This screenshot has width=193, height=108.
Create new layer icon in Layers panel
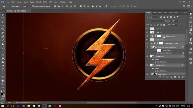coord(179,77)
